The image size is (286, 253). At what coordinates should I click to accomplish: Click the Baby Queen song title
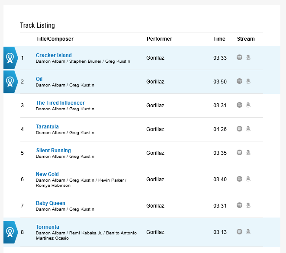coord(51,203)
